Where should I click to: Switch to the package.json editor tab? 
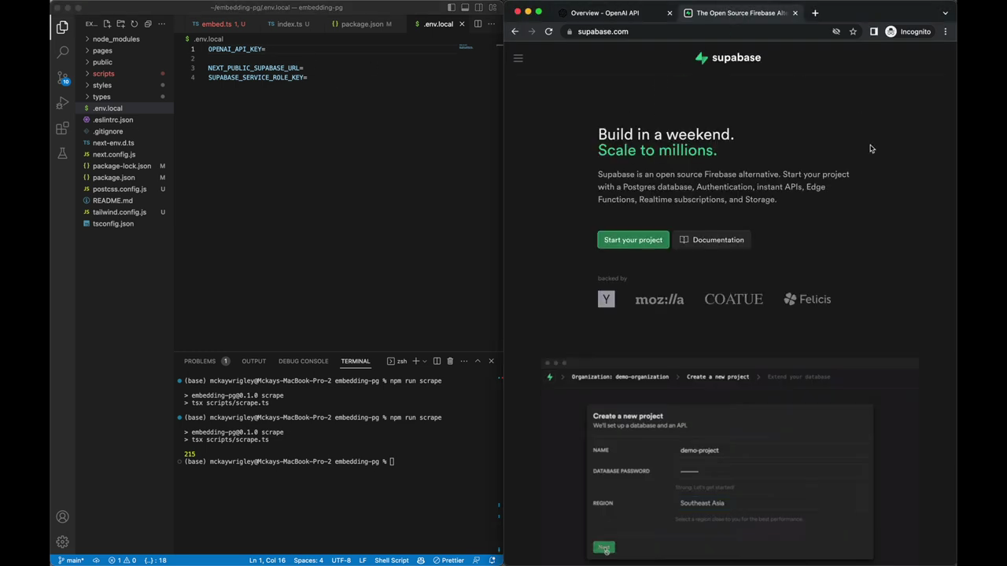click(x=362, y=24)
